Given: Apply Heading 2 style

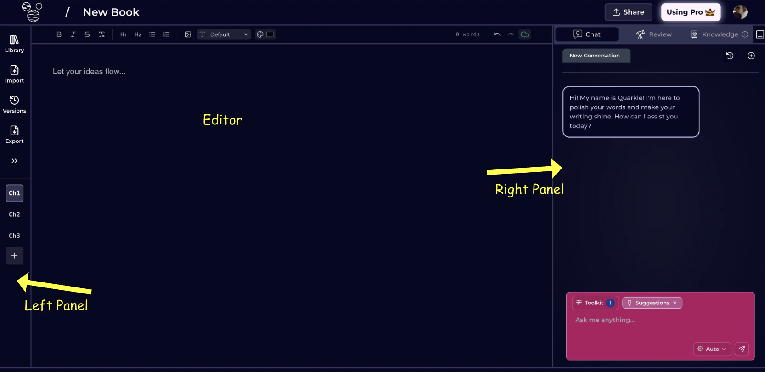Looking at the screenshot, I should pyautogui.click(x=137, y=34).
